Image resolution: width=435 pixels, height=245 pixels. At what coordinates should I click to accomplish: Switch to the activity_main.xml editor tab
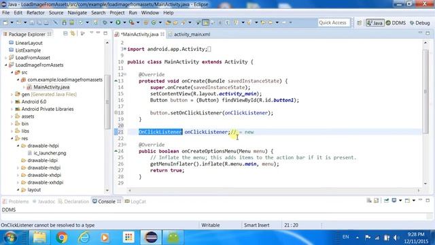tap(189, 34)
